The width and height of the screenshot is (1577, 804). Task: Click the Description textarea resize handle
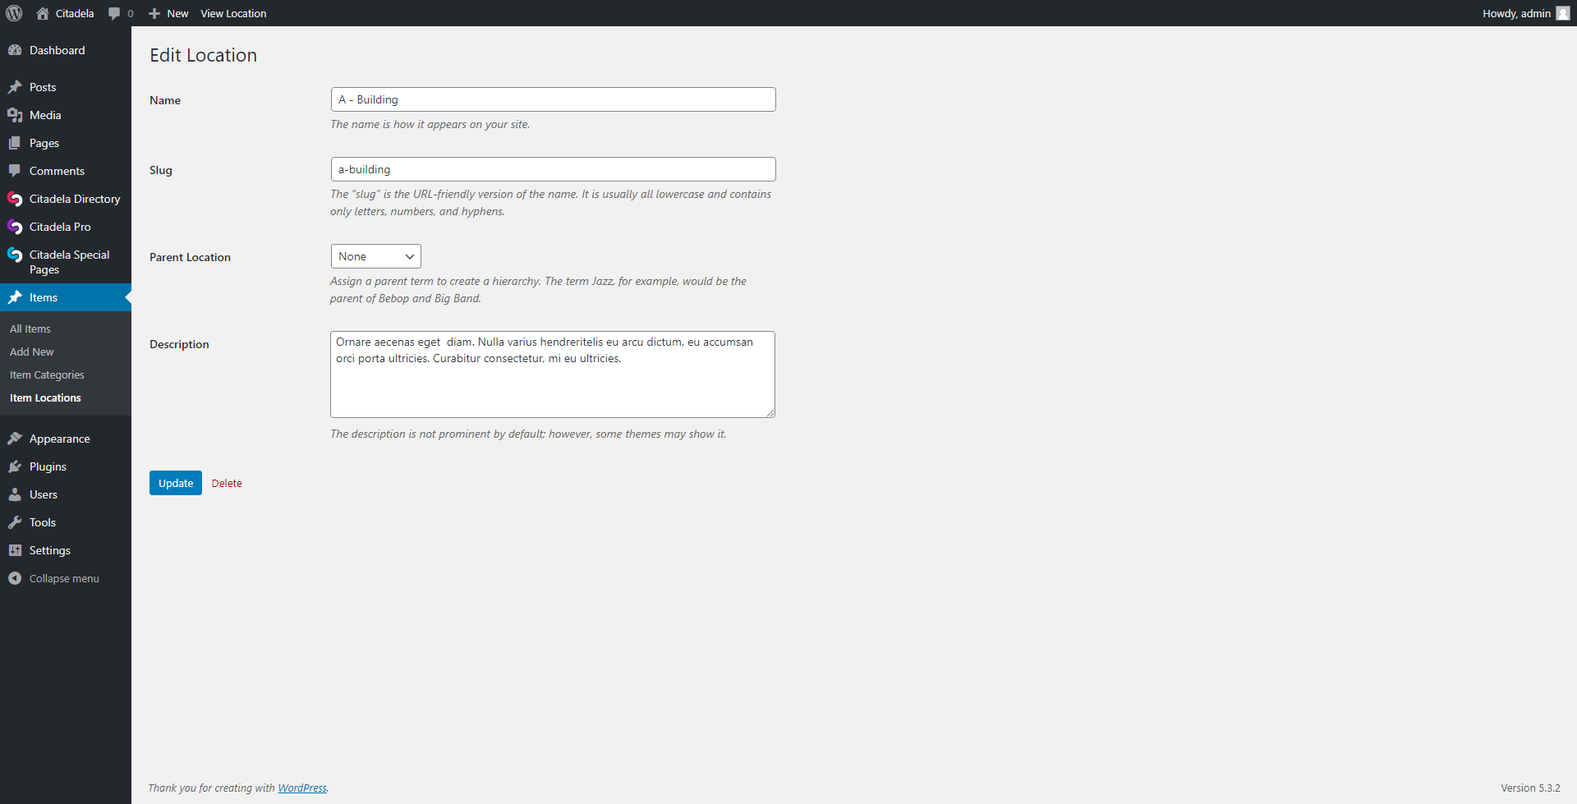click(x=770, y=413)
